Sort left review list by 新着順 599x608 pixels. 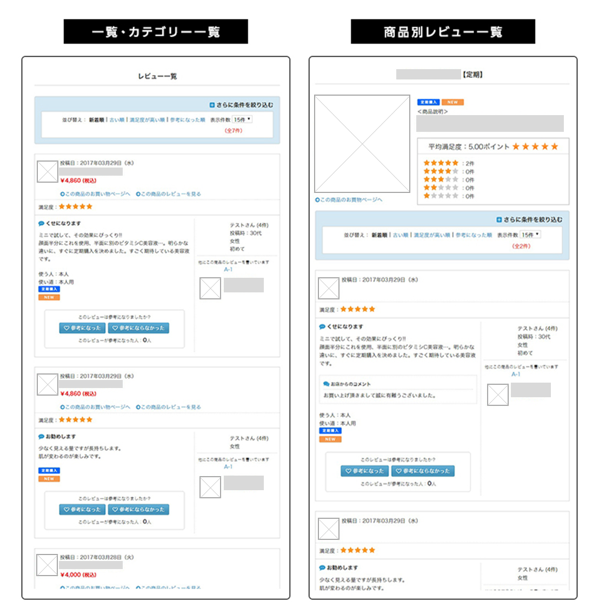tap(97, 120)
